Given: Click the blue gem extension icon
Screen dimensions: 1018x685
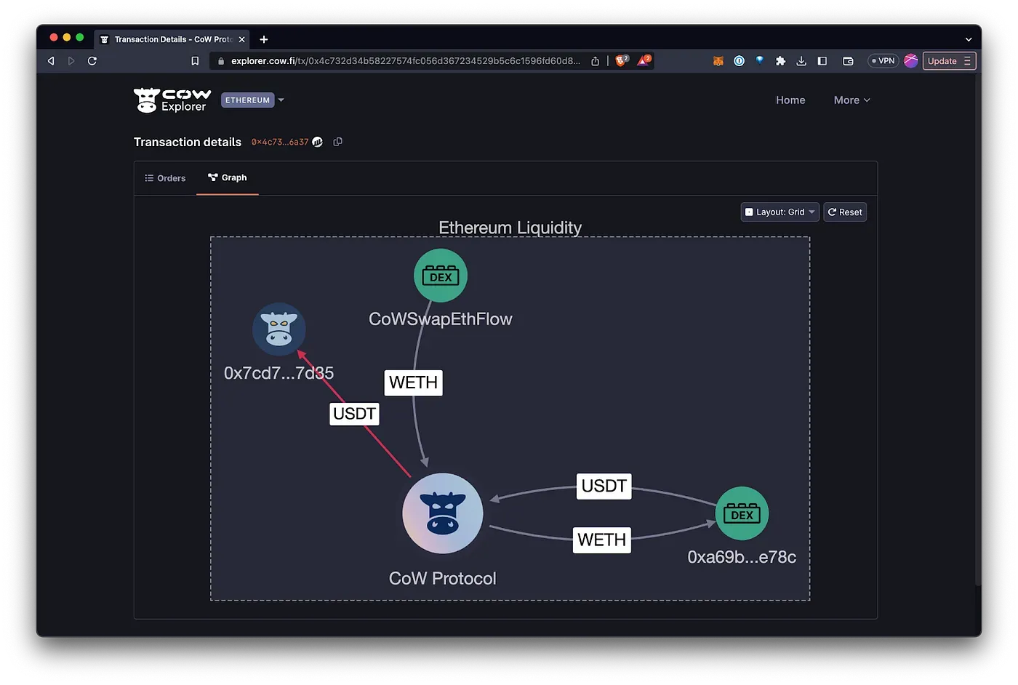Looking at the screenshot, I should pos(760,60).
